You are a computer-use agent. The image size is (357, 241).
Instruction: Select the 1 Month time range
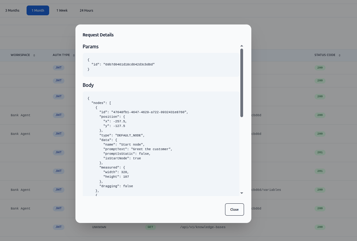tap(38, 10)
